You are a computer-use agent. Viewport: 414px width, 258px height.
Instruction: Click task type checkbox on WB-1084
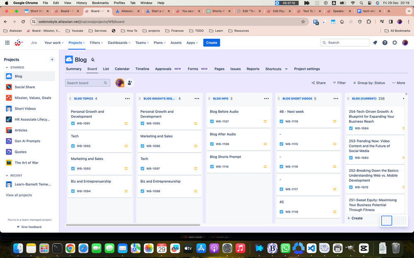click(351, 128)
